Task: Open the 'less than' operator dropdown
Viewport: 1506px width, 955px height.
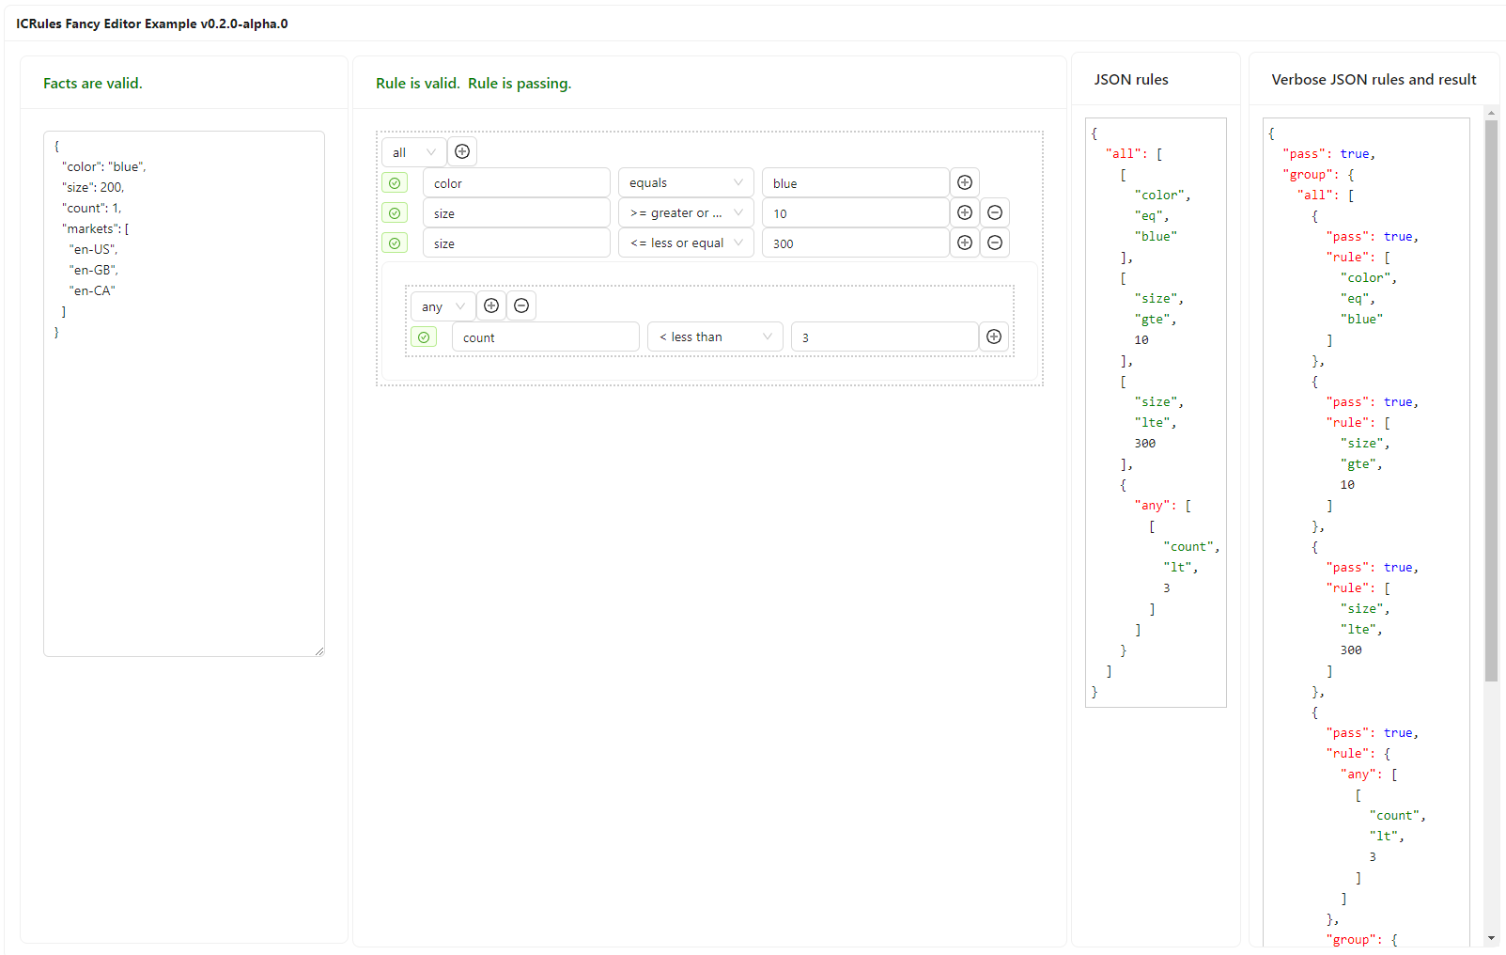Action: 715,337
